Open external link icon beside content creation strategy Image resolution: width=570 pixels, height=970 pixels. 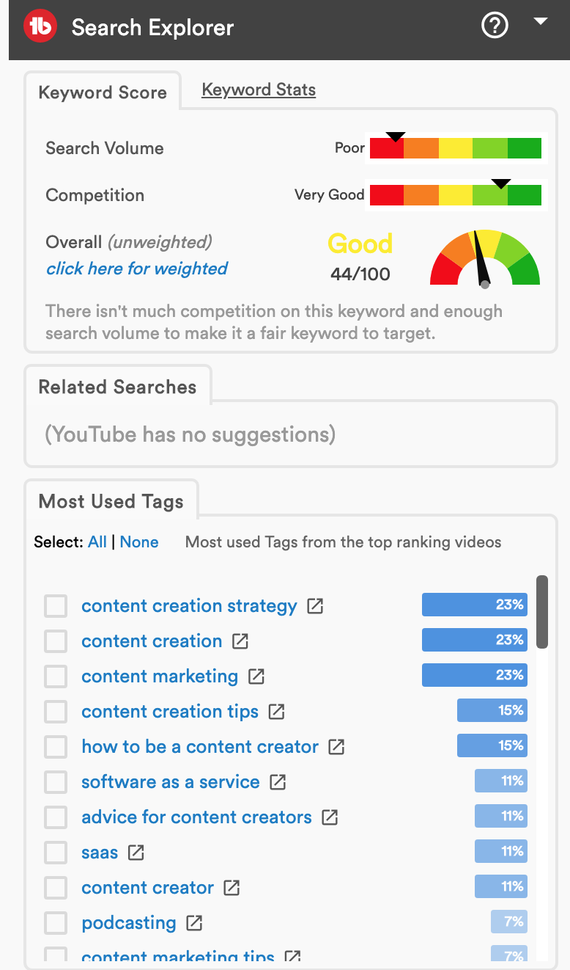coord(315,606)
